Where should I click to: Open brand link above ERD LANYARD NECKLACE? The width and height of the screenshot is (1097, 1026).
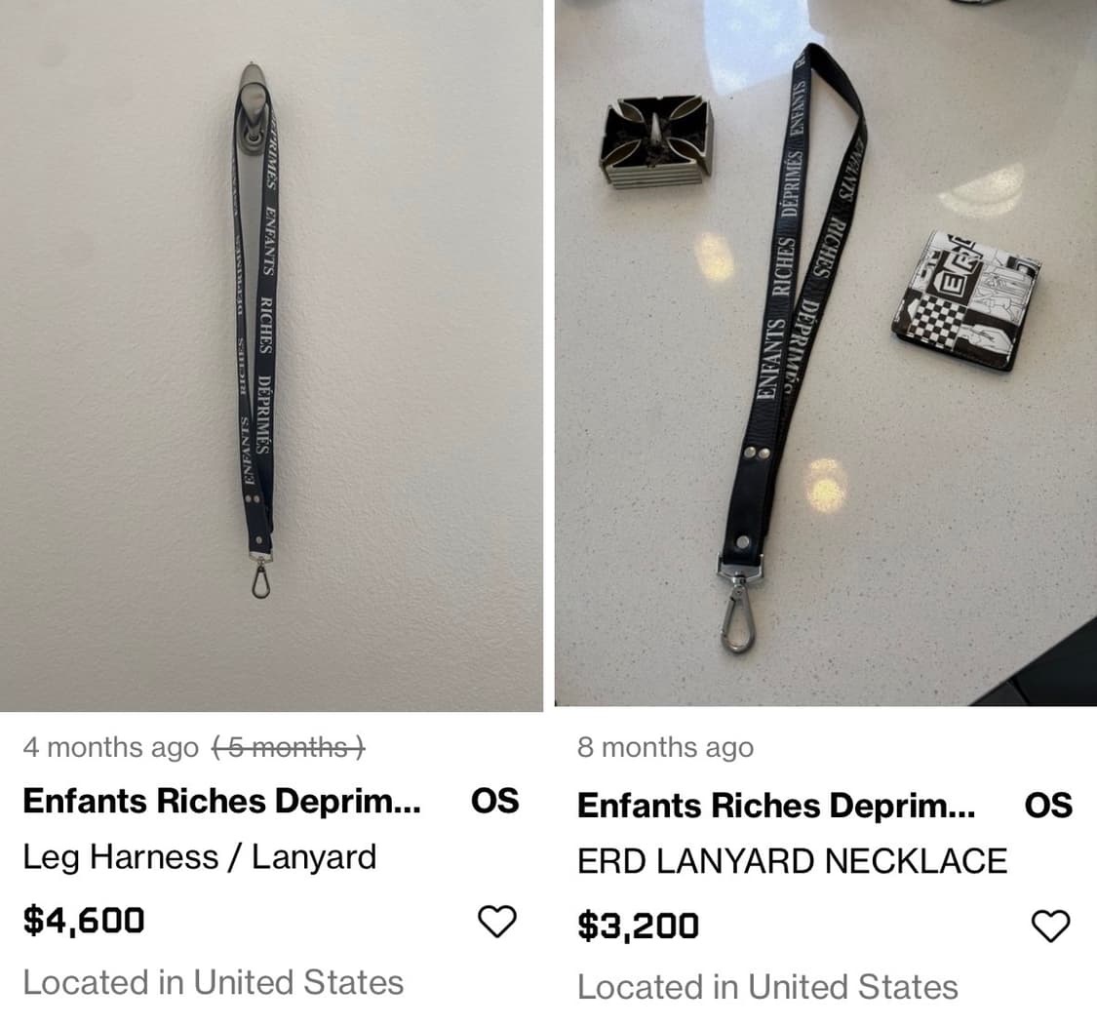775,807
